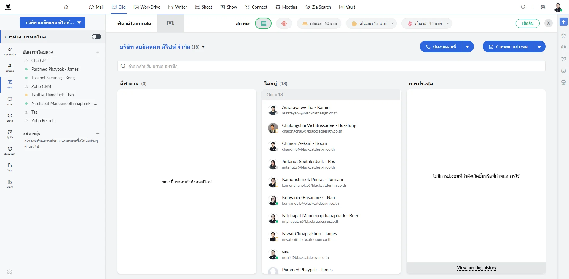
Task: Open the company selector dropdown in sidebar
Action: (x=52, y=22)
